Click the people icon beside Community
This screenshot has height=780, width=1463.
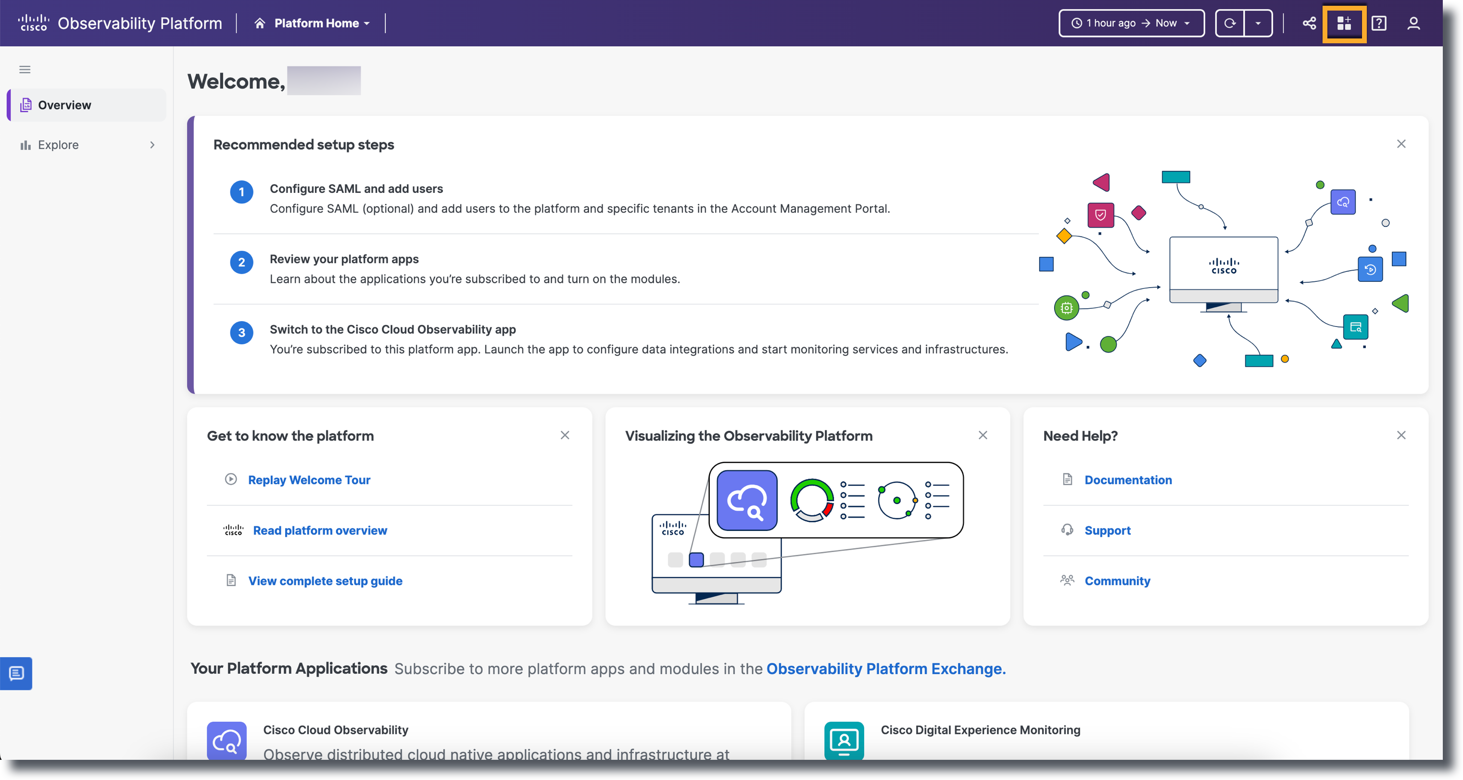click(1067, 580)
